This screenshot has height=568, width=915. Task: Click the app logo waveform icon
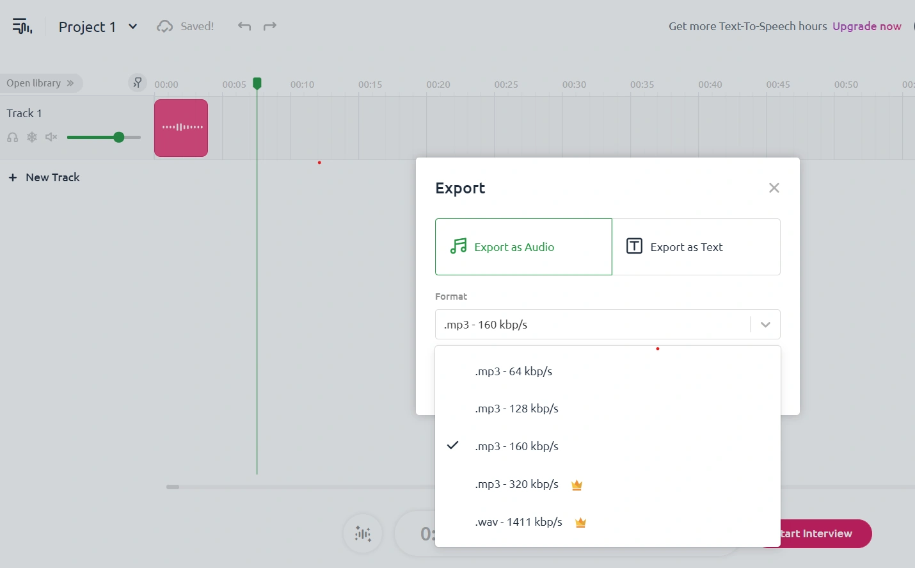click(22, 26)
